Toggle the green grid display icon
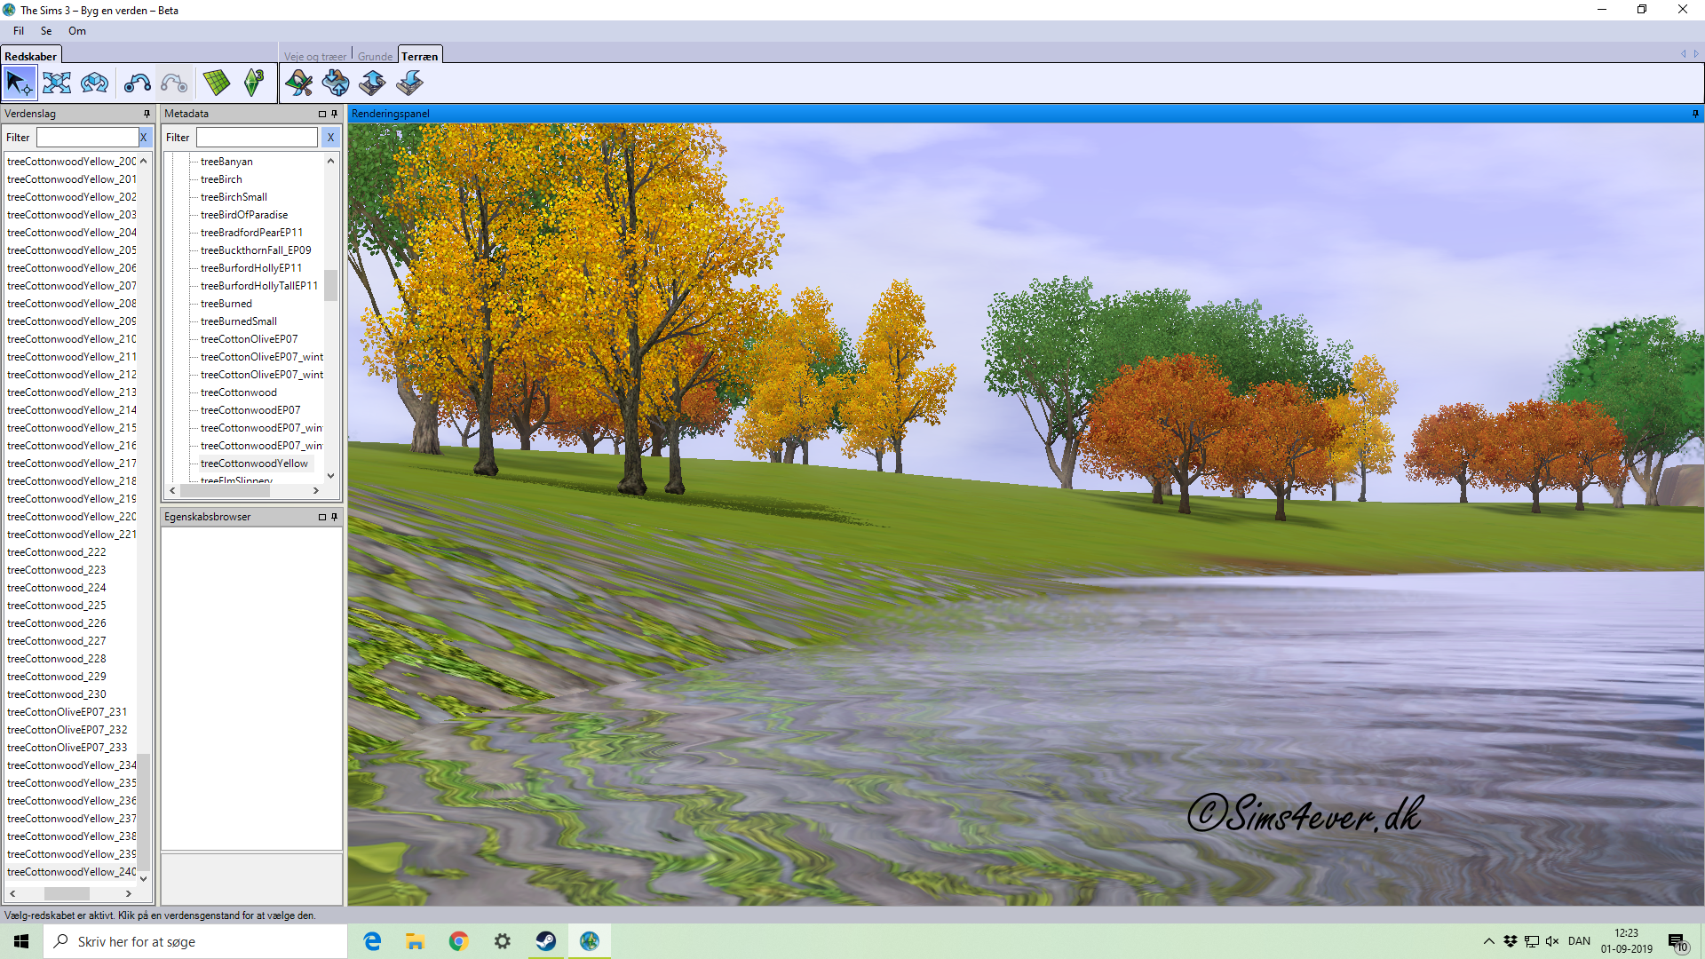The image size is (1705, 959). click(x=217, y=83)
